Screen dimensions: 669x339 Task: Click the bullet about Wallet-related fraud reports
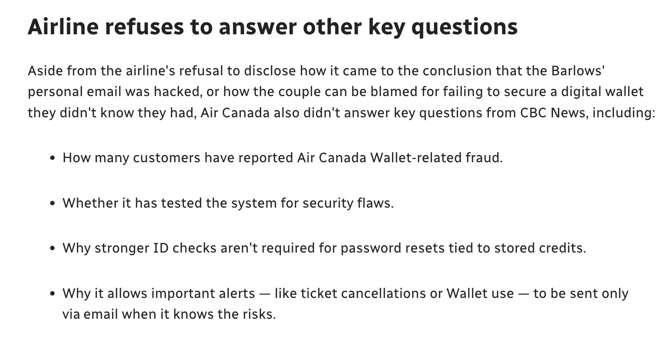coord(282,158)
